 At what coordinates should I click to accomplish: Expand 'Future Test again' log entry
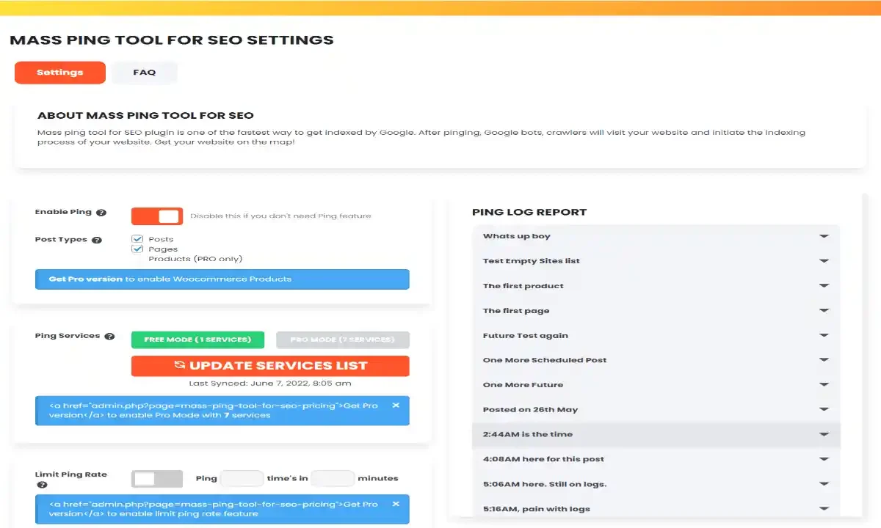tap(656, 336)
